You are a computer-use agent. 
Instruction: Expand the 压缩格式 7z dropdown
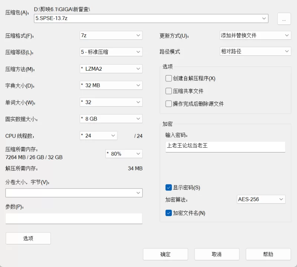[111, 35]
